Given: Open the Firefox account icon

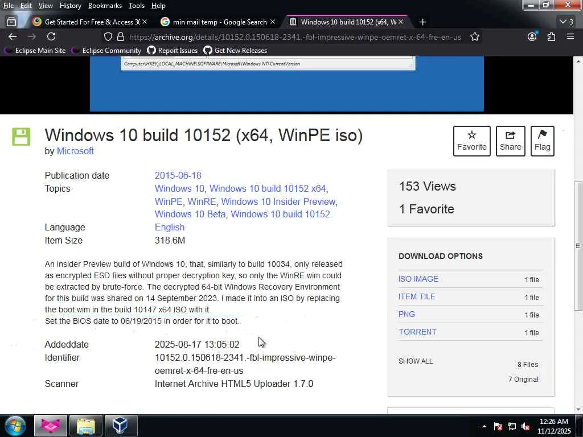Looking at the screenshot, I should coord(532,36).
